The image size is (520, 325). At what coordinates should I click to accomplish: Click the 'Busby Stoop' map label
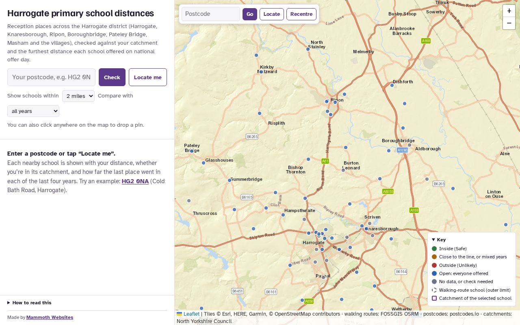coord(402,14)
